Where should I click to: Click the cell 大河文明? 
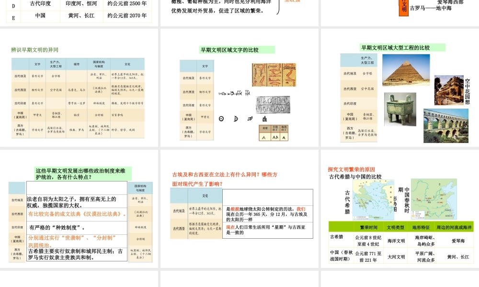[396, 257]
